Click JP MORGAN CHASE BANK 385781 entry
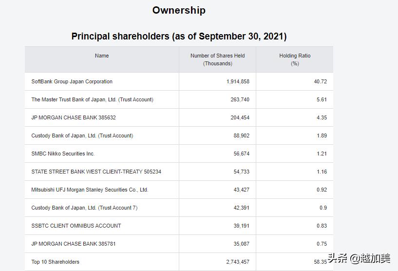The height and width of the screenshot is (271, 398). coord(74,244)
